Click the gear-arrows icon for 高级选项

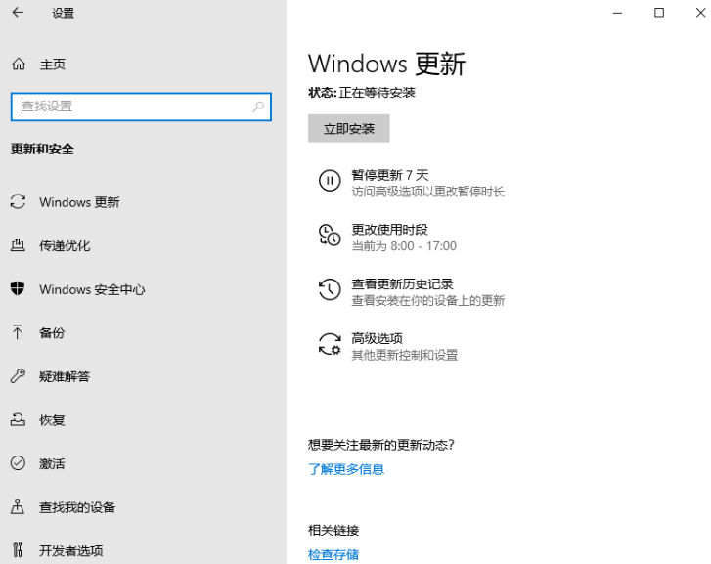coord(330,345)
